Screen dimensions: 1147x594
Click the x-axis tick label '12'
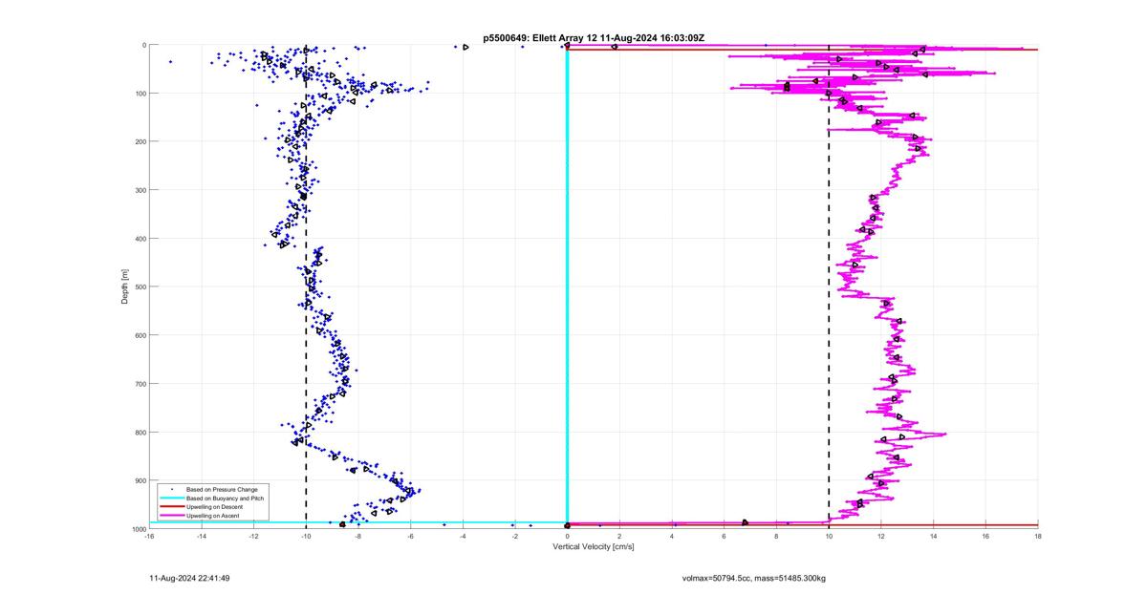(881, 536)
